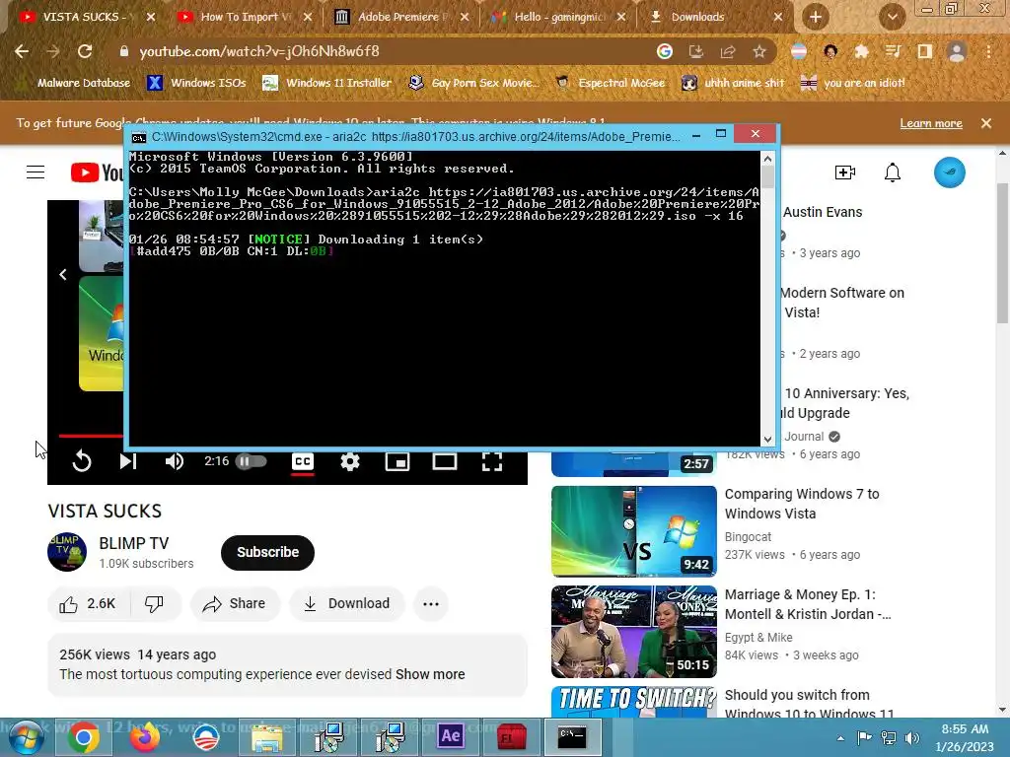Open the Chrome side panel icon
The width and height of the screenshot is (1010, 757).
925,51
